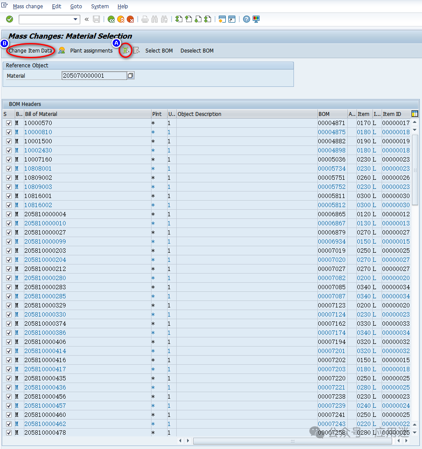Image resolution: width=422 pixels, height=449 pixels.
Task: Open the transaction command field dropdown
Action: pyautogui.click(x=76, y=19)
